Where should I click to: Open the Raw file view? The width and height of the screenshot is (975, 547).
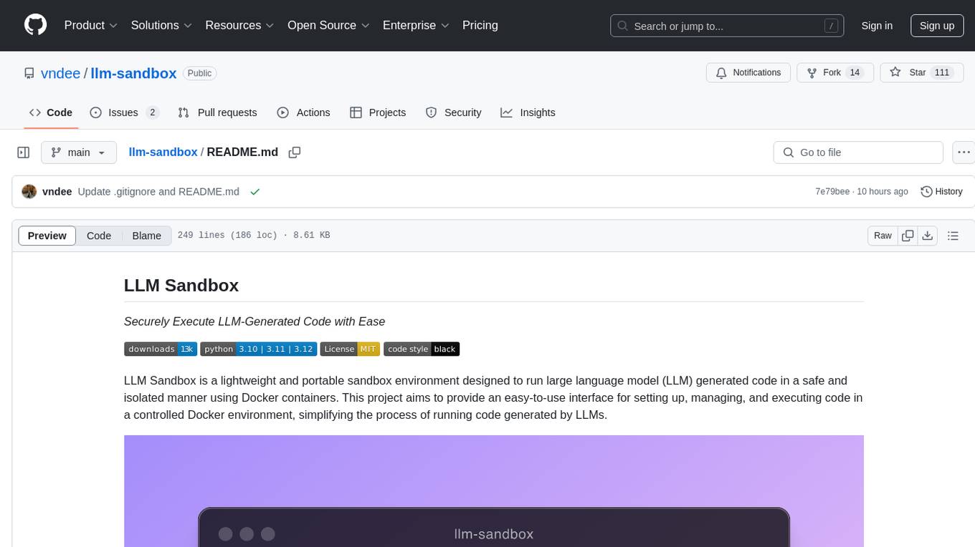pos(883,236)
